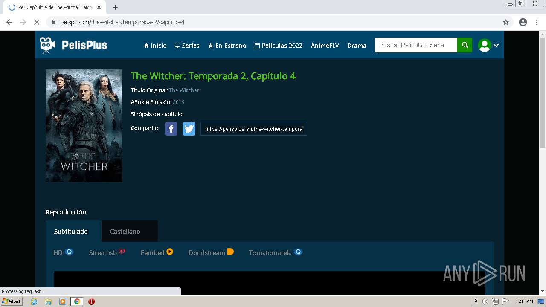Close the Ver Capitulo 4 tab
This screenshot has width=546, height=307.
click(x=99, y=7)
